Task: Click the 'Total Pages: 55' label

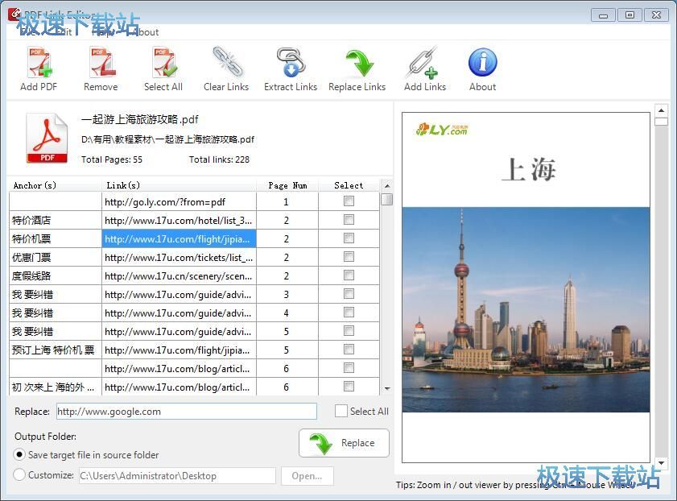Action: point(112,159)
